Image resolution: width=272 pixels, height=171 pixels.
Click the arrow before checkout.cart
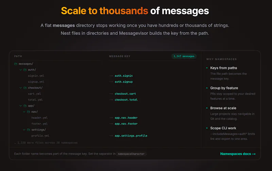coord(111,94)
